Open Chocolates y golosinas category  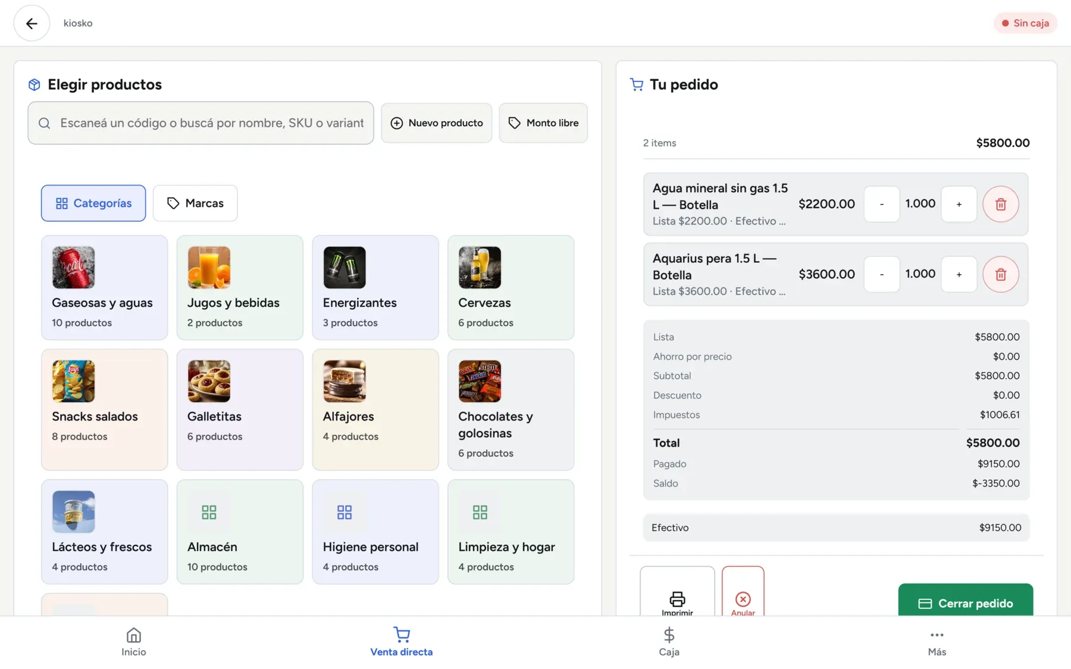511,409
